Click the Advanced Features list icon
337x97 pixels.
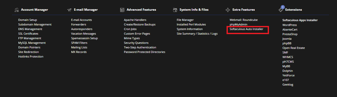point(122,10)
